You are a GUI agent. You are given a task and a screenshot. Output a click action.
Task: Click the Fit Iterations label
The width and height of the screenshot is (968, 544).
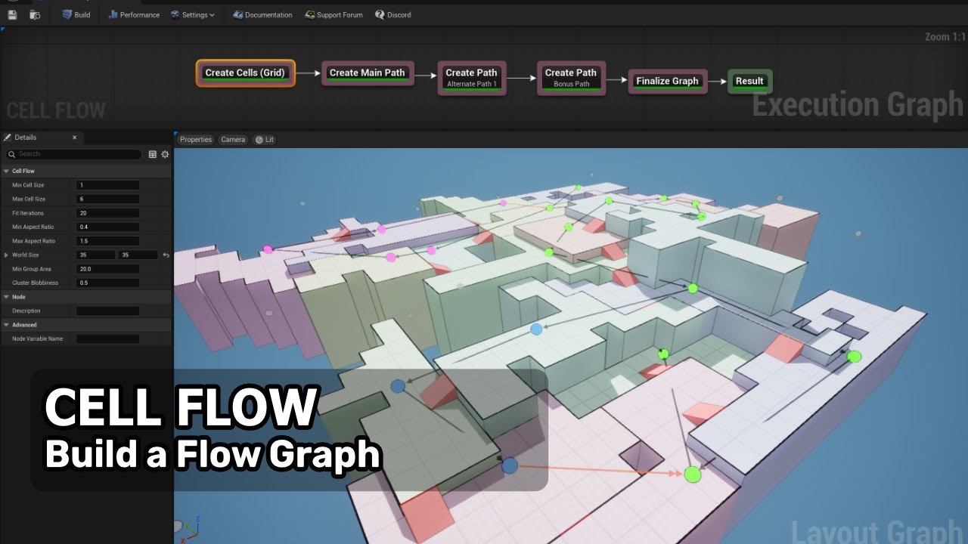[x=28, y=213]
